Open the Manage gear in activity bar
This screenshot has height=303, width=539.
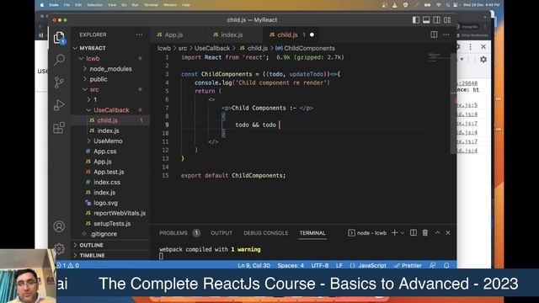pos(59,248)
